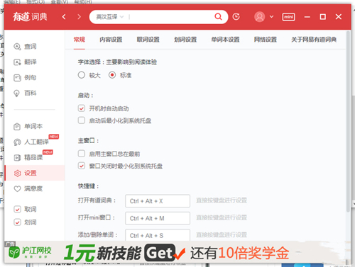The height and width of the screenshot is (267, 355).
Task: Toggle 开机时自动启动 checkbox
Action: click(82, 108)
